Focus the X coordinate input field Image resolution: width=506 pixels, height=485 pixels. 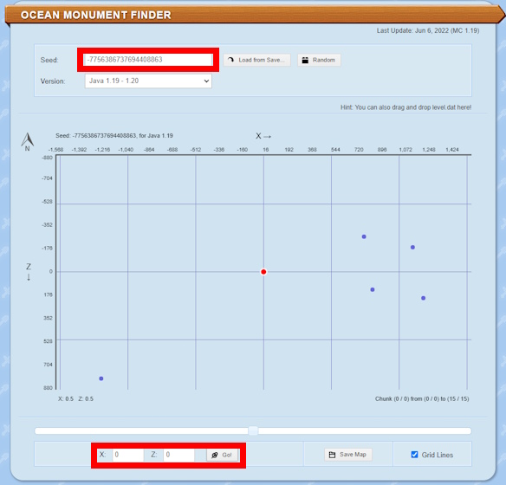pyautogui.click(x=127, y=455)
